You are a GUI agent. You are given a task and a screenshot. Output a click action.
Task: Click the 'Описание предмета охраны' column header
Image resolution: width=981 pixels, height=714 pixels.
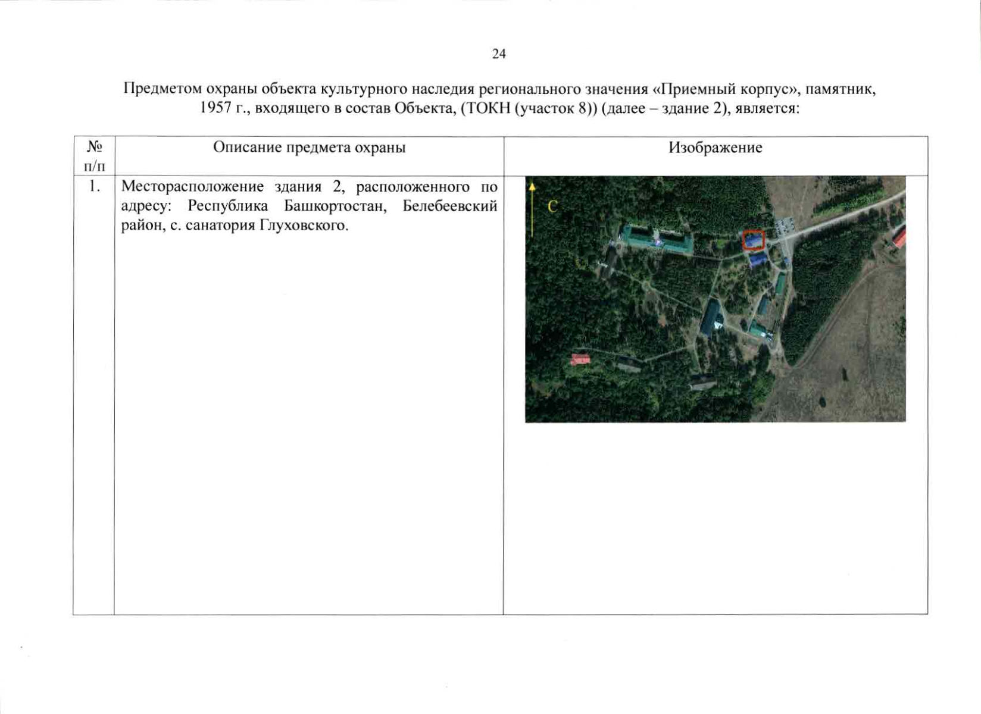309,148
